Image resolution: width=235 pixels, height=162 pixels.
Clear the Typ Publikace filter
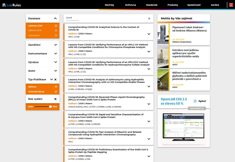(x=55, y=79)
